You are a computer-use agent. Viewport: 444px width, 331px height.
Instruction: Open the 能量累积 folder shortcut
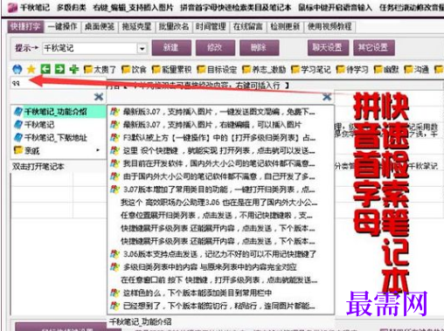click(x=171, y=69)
